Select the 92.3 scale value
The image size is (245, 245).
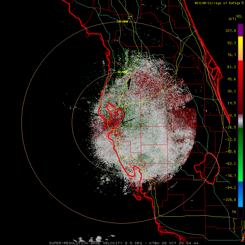pos(232,43)
